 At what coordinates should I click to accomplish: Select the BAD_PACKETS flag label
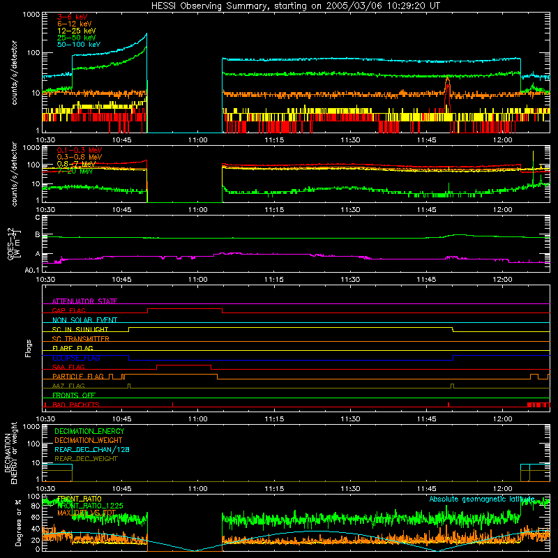tap(76, 405)
